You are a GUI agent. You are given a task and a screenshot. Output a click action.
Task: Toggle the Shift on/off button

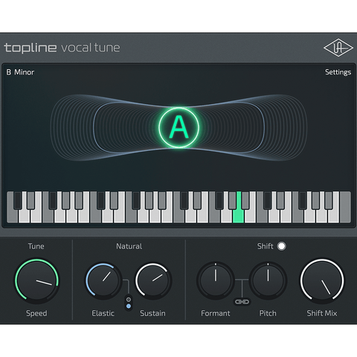(281, 246)
